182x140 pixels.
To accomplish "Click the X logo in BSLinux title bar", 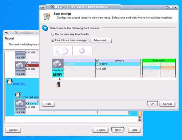I will click(52, 7).
